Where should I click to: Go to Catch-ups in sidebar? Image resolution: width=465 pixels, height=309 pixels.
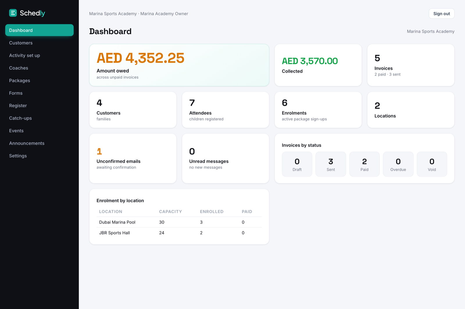click(39, 118)
